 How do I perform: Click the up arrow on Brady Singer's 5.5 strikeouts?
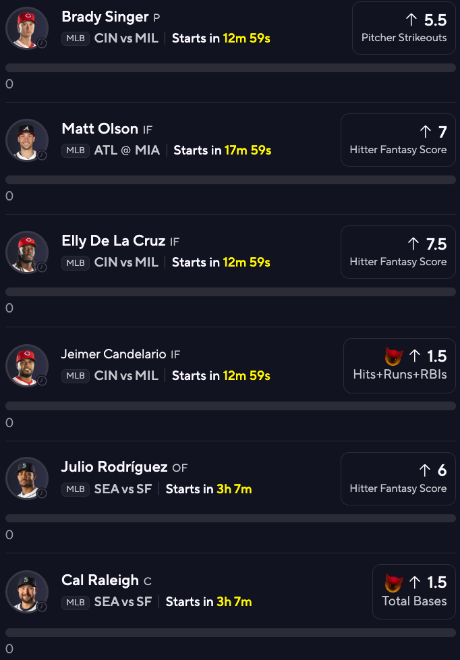tap(411, 20)
